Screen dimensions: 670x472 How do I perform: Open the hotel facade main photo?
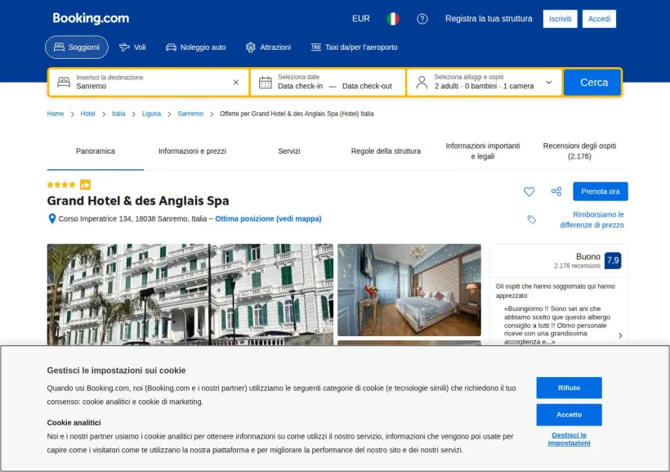coord(190,294)
